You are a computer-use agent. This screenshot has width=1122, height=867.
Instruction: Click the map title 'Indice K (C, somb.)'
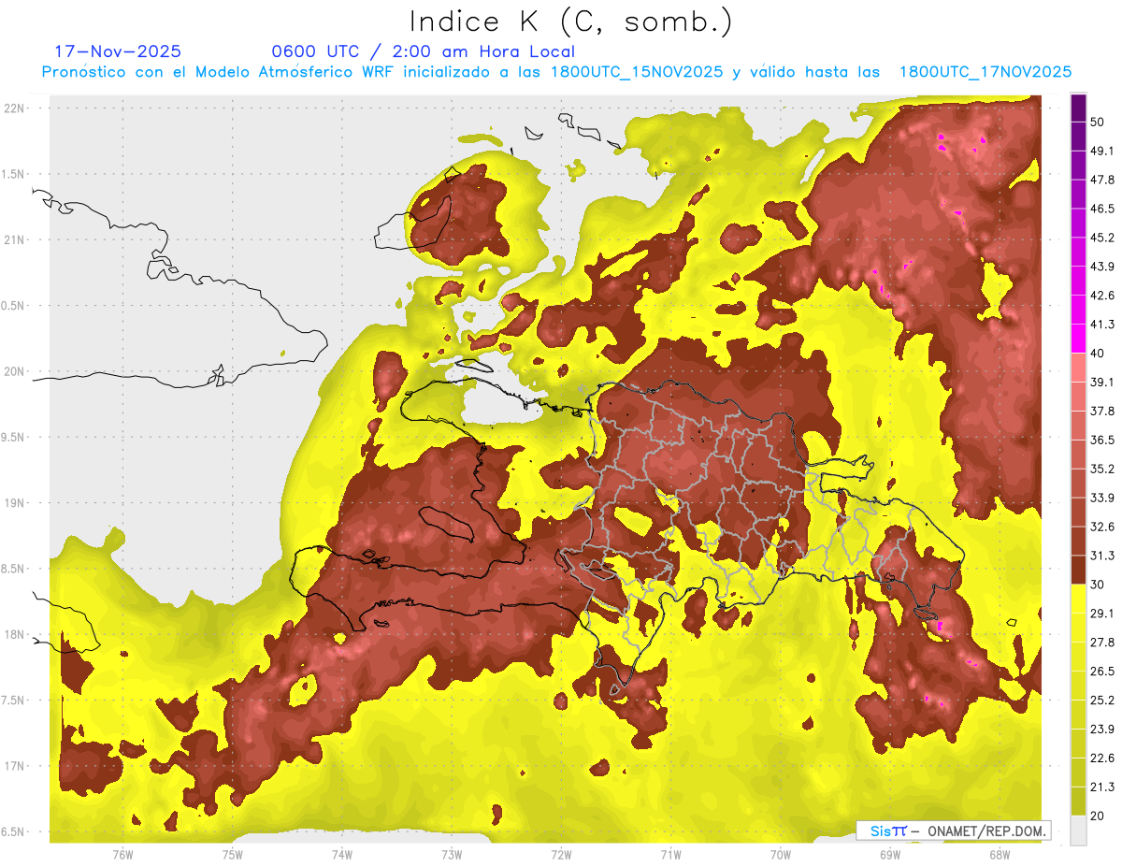pyautogui.click(x=571, y=22)
